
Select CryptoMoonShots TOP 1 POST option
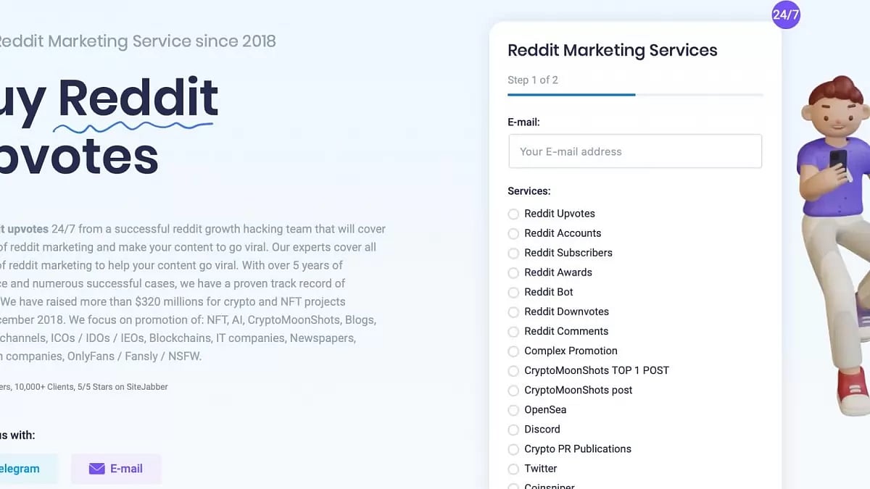[513, 370]
